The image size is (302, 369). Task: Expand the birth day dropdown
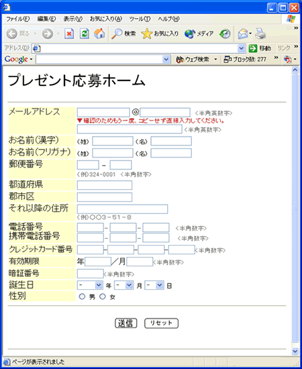coord(154,285)
